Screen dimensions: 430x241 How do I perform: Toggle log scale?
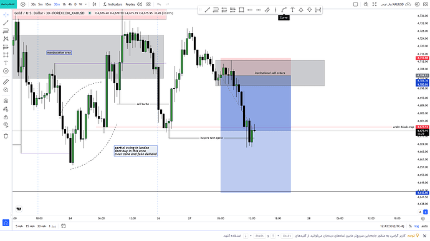point(416,226)
